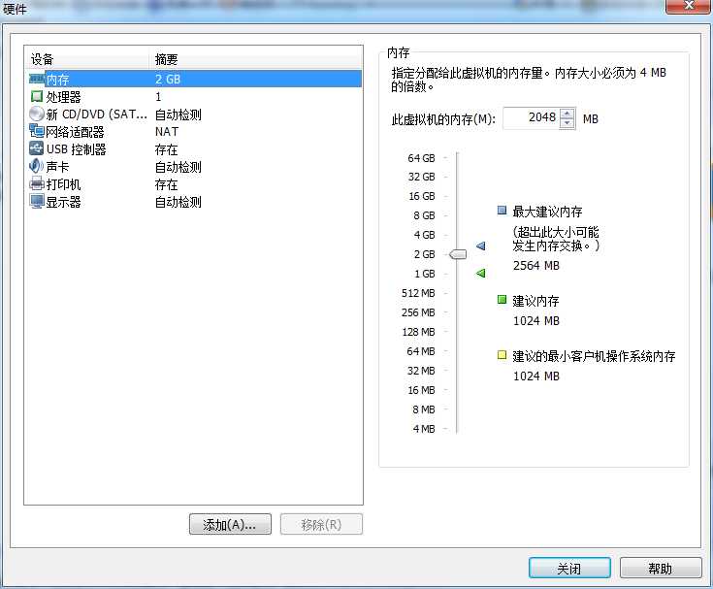Select the 新 CD/DVD (SATA) device row

(195, 115)
